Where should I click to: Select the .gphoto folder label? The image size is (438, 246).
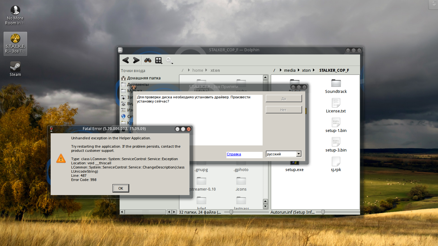point(241,170)
